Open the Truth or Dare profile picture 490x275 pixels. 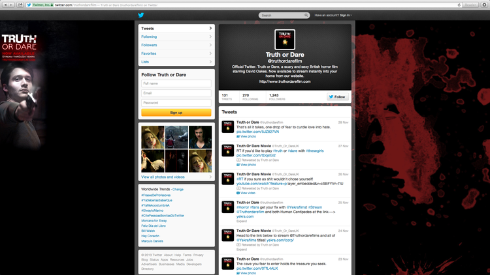(x=285, y=39)
